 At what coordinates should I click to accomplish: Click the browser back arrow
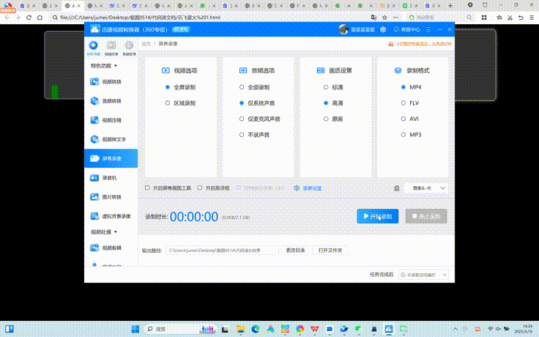[7, 18]
